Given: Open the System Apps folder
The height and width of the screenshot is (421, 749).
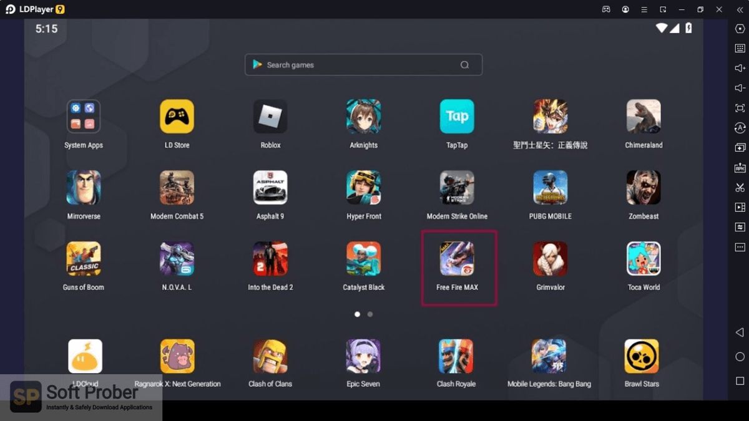Looking at the screenshot, I should tap(84, 117).
